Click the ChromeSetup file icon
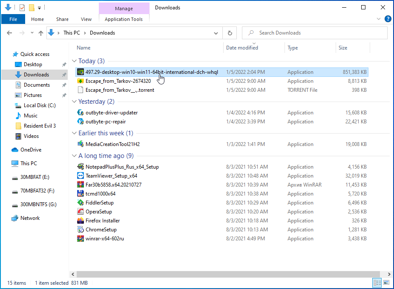394x289 pixels. [x=81, y=230]
